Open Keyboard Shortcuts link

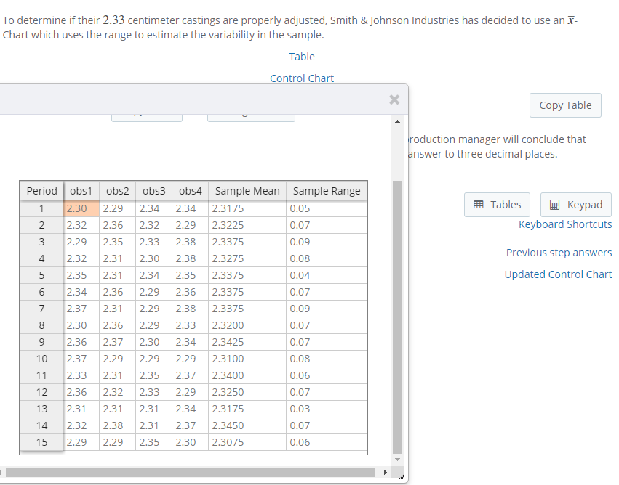565,224
